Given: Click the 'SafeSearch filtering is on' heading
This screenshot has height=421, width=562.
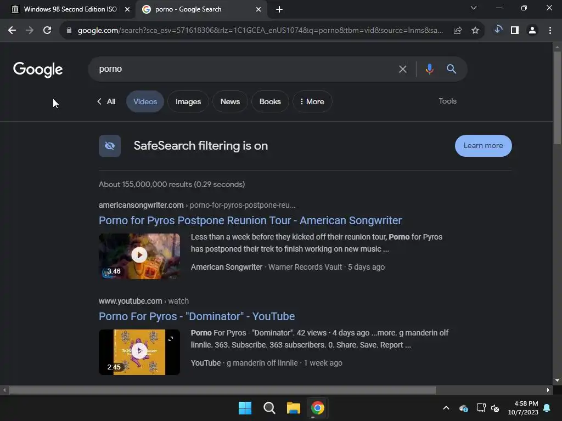Looking at the screenshot, I should coord(201,146).
